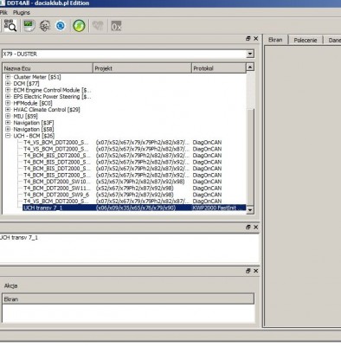Sort by the Protokol column header

coord(219,68)
